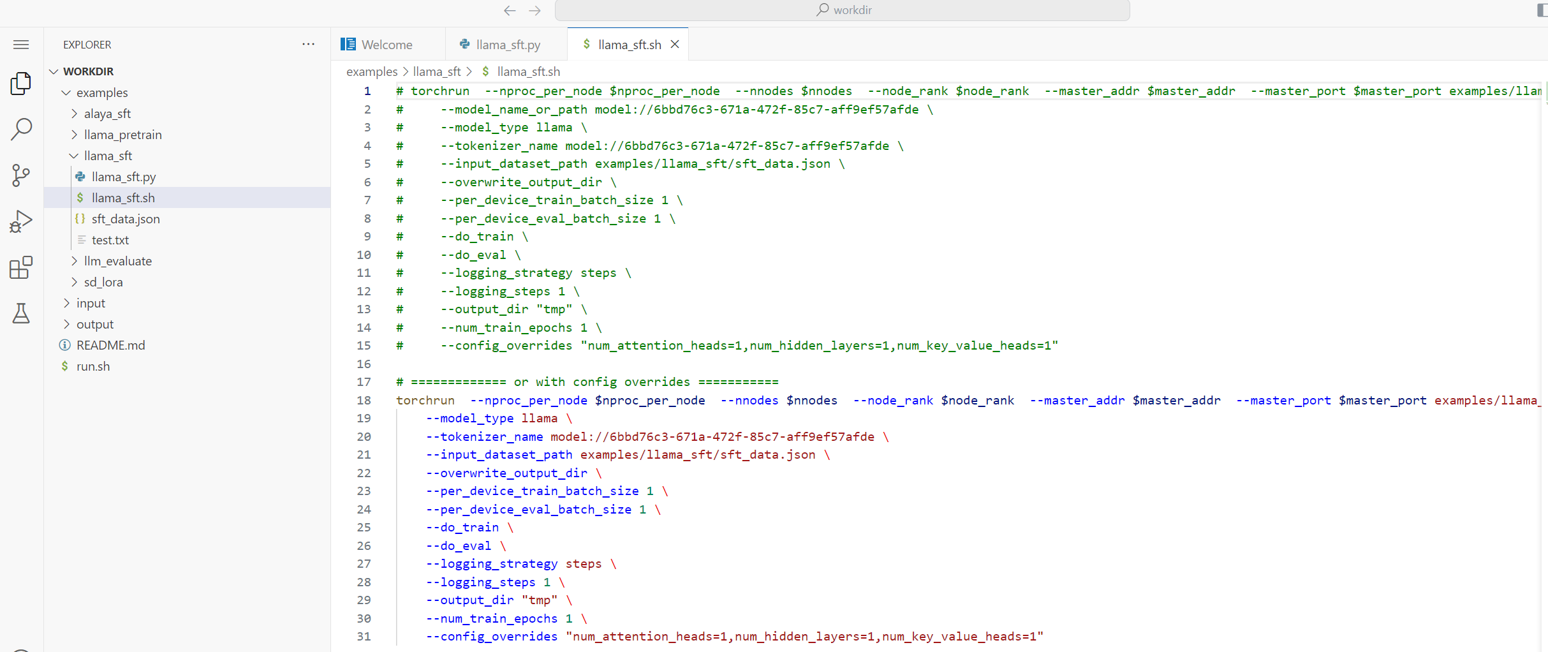Click the hamburger application menu
Viewport: 1548px width, 652px height.
pos(21,45)
